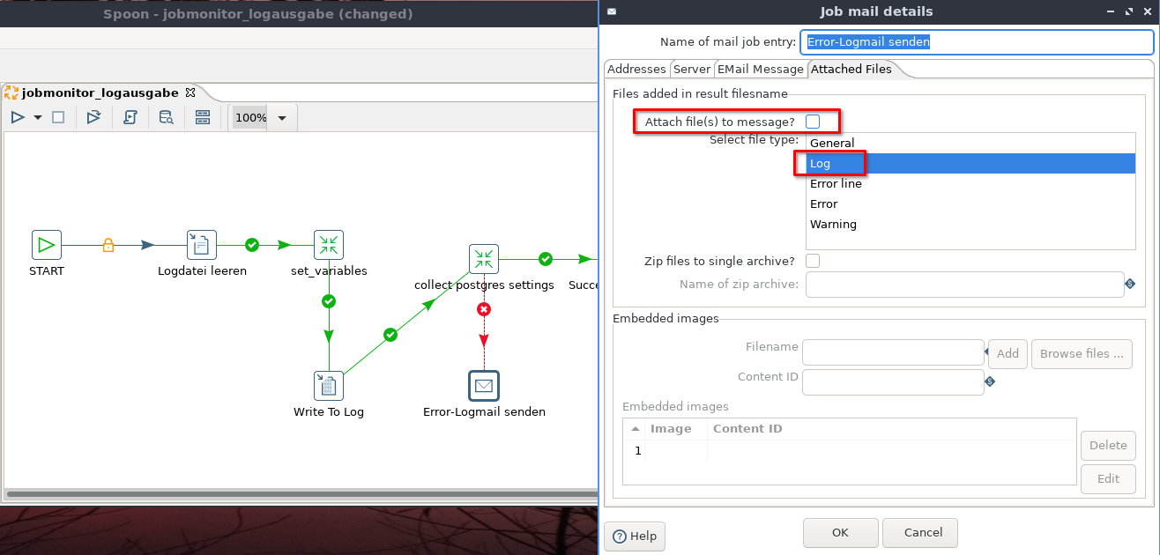Select the Write To Log node icon
This screenshot has width=1160, height=555.
coord(329,386)
